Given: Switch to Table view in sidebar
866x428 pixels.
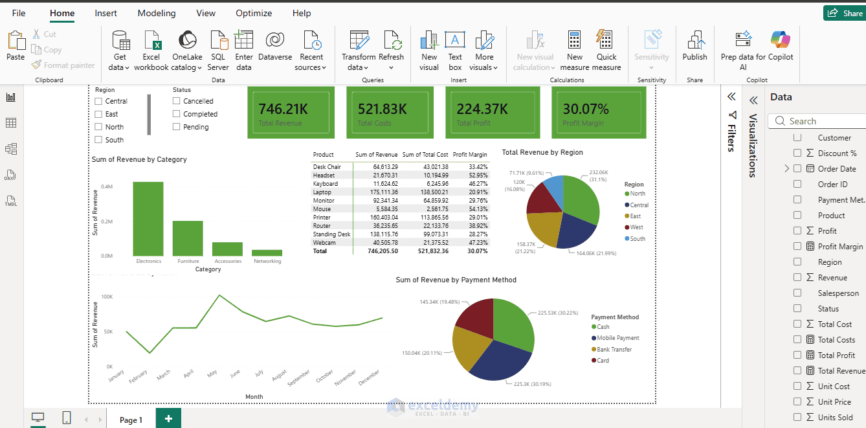Looking at the screenshot, I should click(x=11, y=123).
